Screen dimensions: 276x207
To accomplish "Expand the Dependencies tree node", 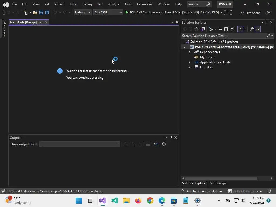I will (x=189, y=52).
